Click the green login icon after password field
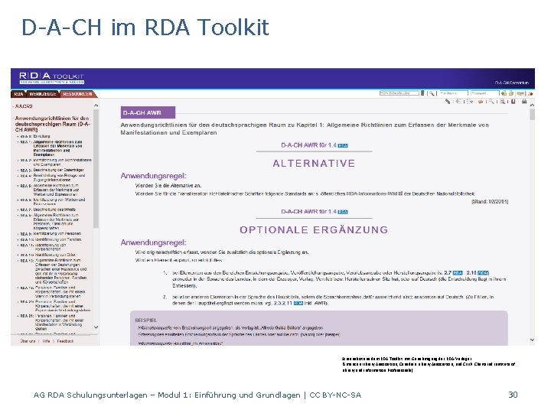This screenshot has width=551, height=413. (504, 93)
